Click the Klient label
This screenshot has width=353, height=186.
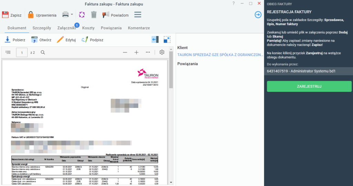tap(183, 48)
